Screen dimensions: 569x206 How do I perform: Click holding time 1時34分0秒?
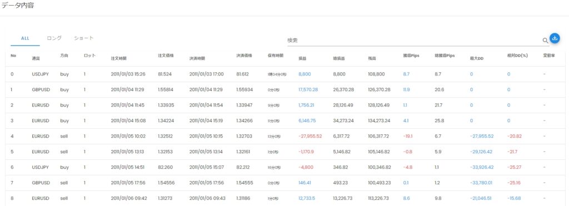tap(277, 74)
